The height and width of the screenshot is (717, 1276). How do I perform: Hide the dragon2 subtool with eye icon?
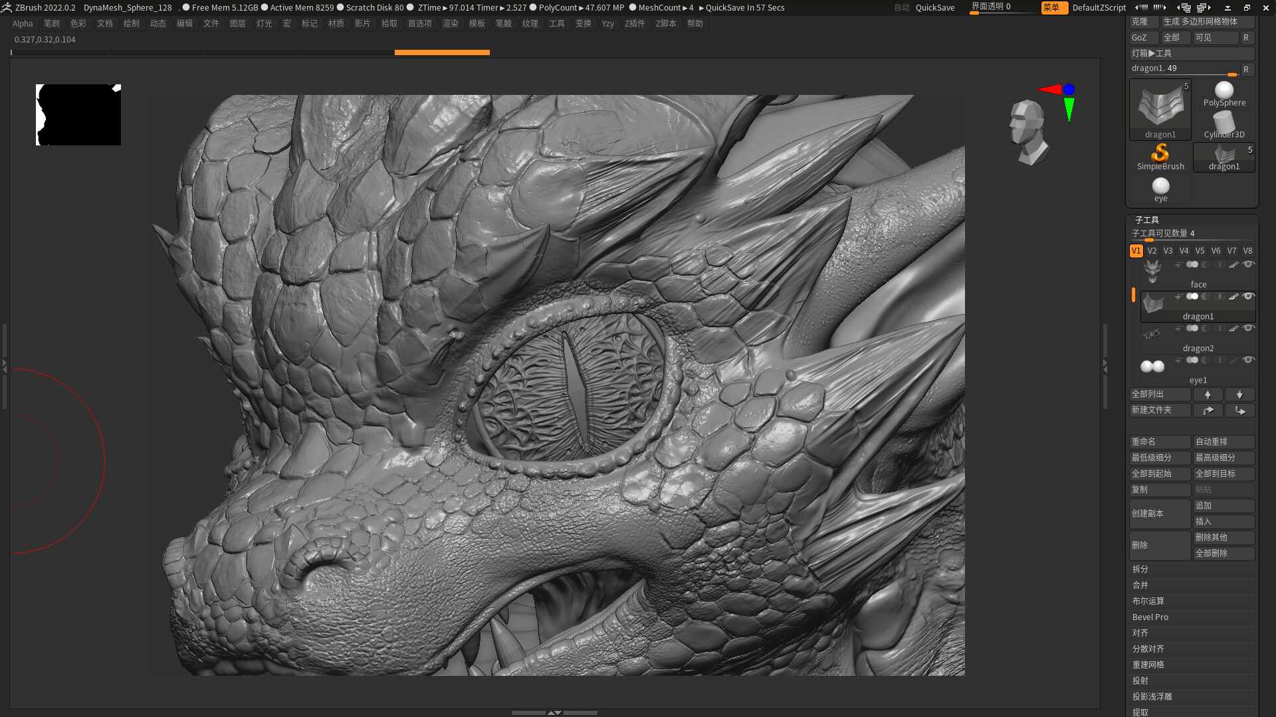click(1248, 328)
